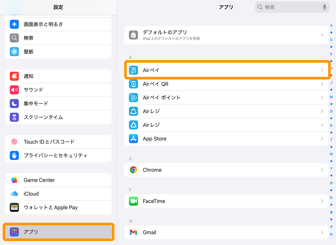Image resolution: width=336 pixels, height=245 pixels.
Task: Tap the Game Center icon
Action: 14,180
